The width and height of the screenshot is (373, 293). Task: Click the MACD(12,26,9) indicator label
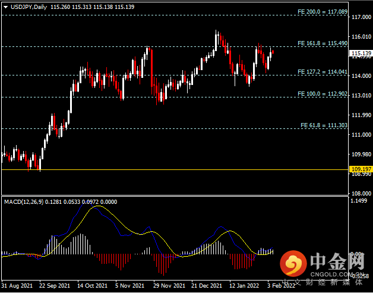coord(24,202)
